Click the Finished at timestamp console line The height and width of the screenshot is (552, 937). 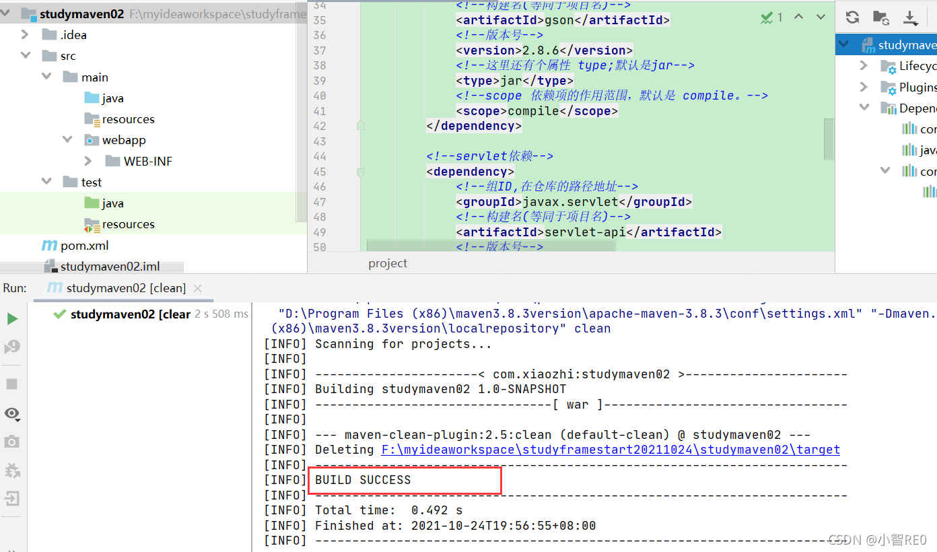[x=456, y=526]
